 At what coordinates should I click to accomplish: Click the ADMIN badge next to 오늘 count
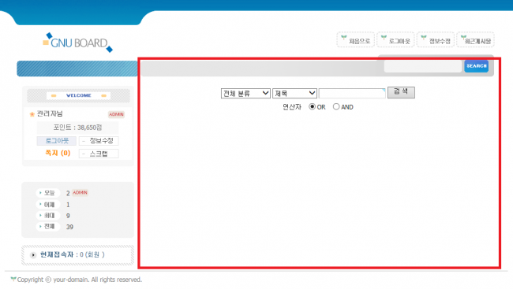[80, 193]
